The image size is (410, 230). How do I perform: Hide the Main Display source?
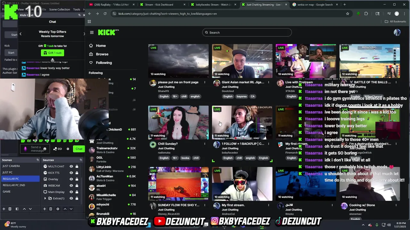[x=71, y=192]
